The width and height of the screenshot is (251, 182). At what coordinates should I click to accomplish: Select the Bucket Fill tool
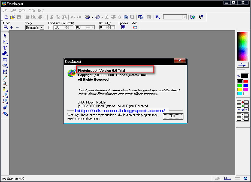click(5, 114)
